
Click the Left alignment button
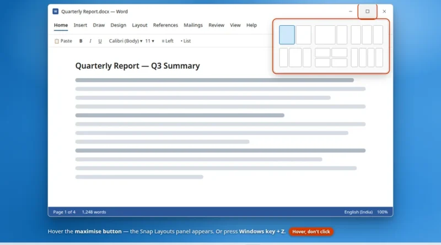pos(168,41)
